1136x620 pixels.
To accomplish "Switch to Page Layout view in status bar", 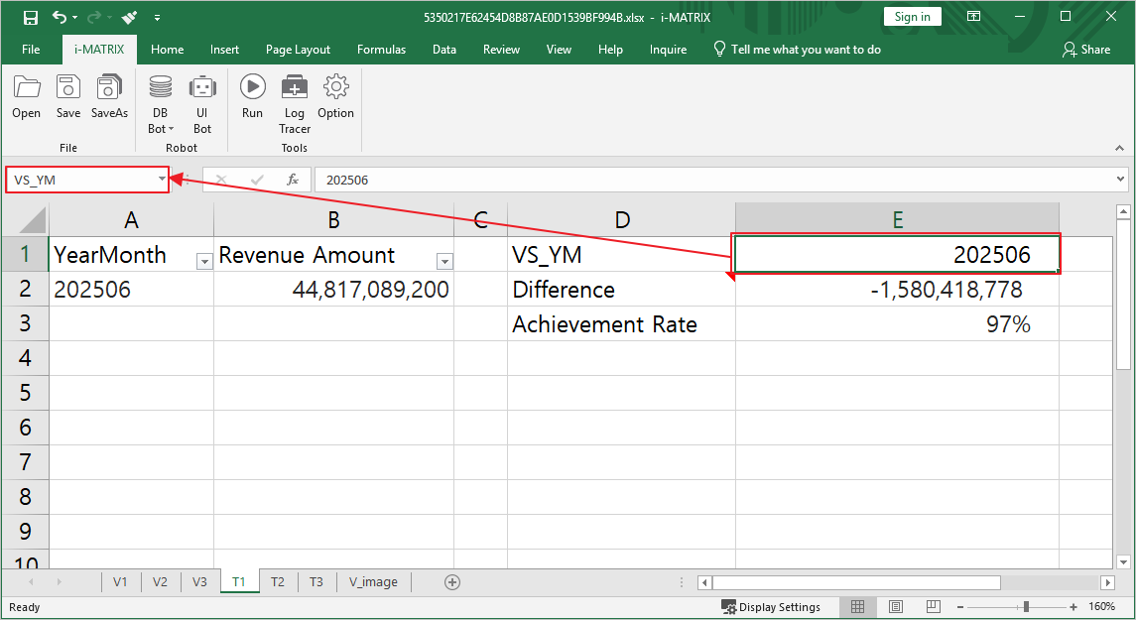I will (896, 607).
